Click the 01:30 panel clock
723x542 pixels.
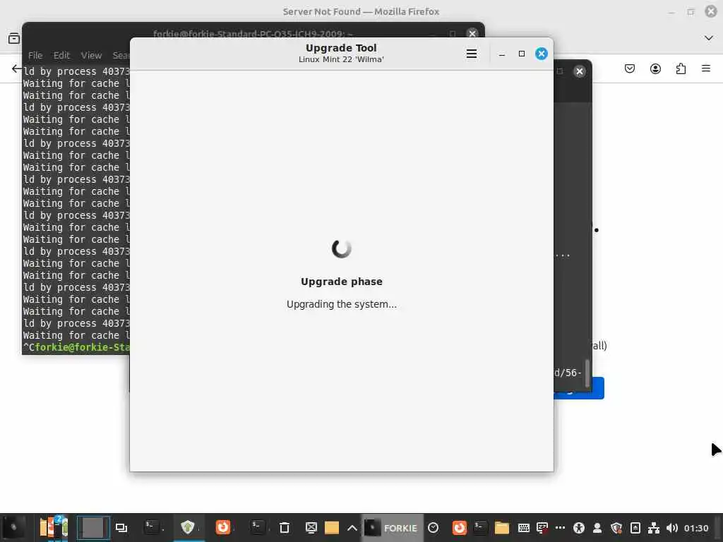pos(696,528)
